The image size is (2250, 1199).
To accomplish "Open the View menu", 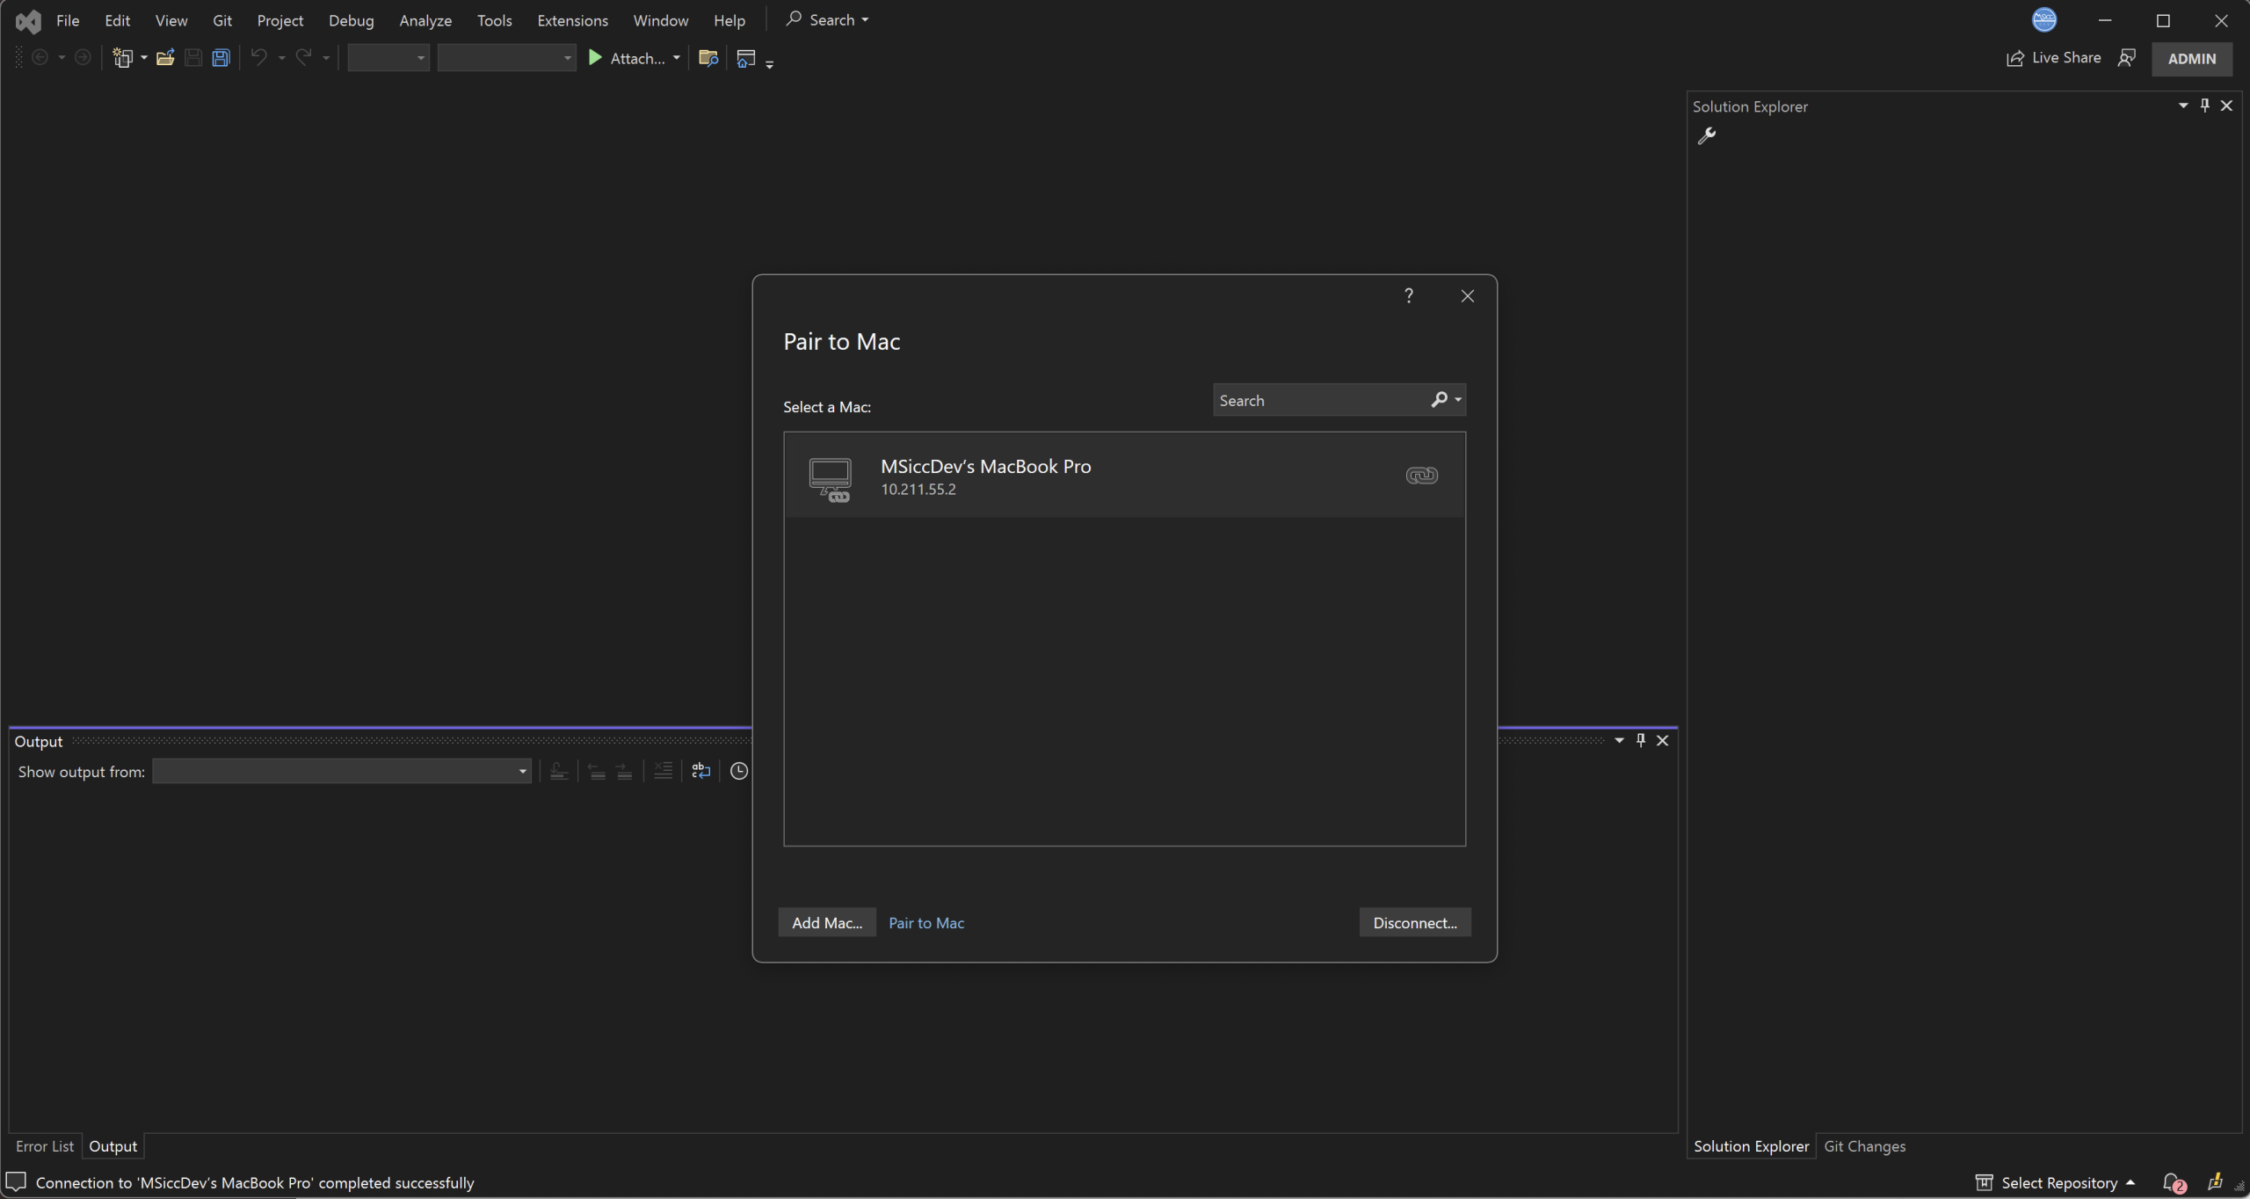I will tap(171, 20).
